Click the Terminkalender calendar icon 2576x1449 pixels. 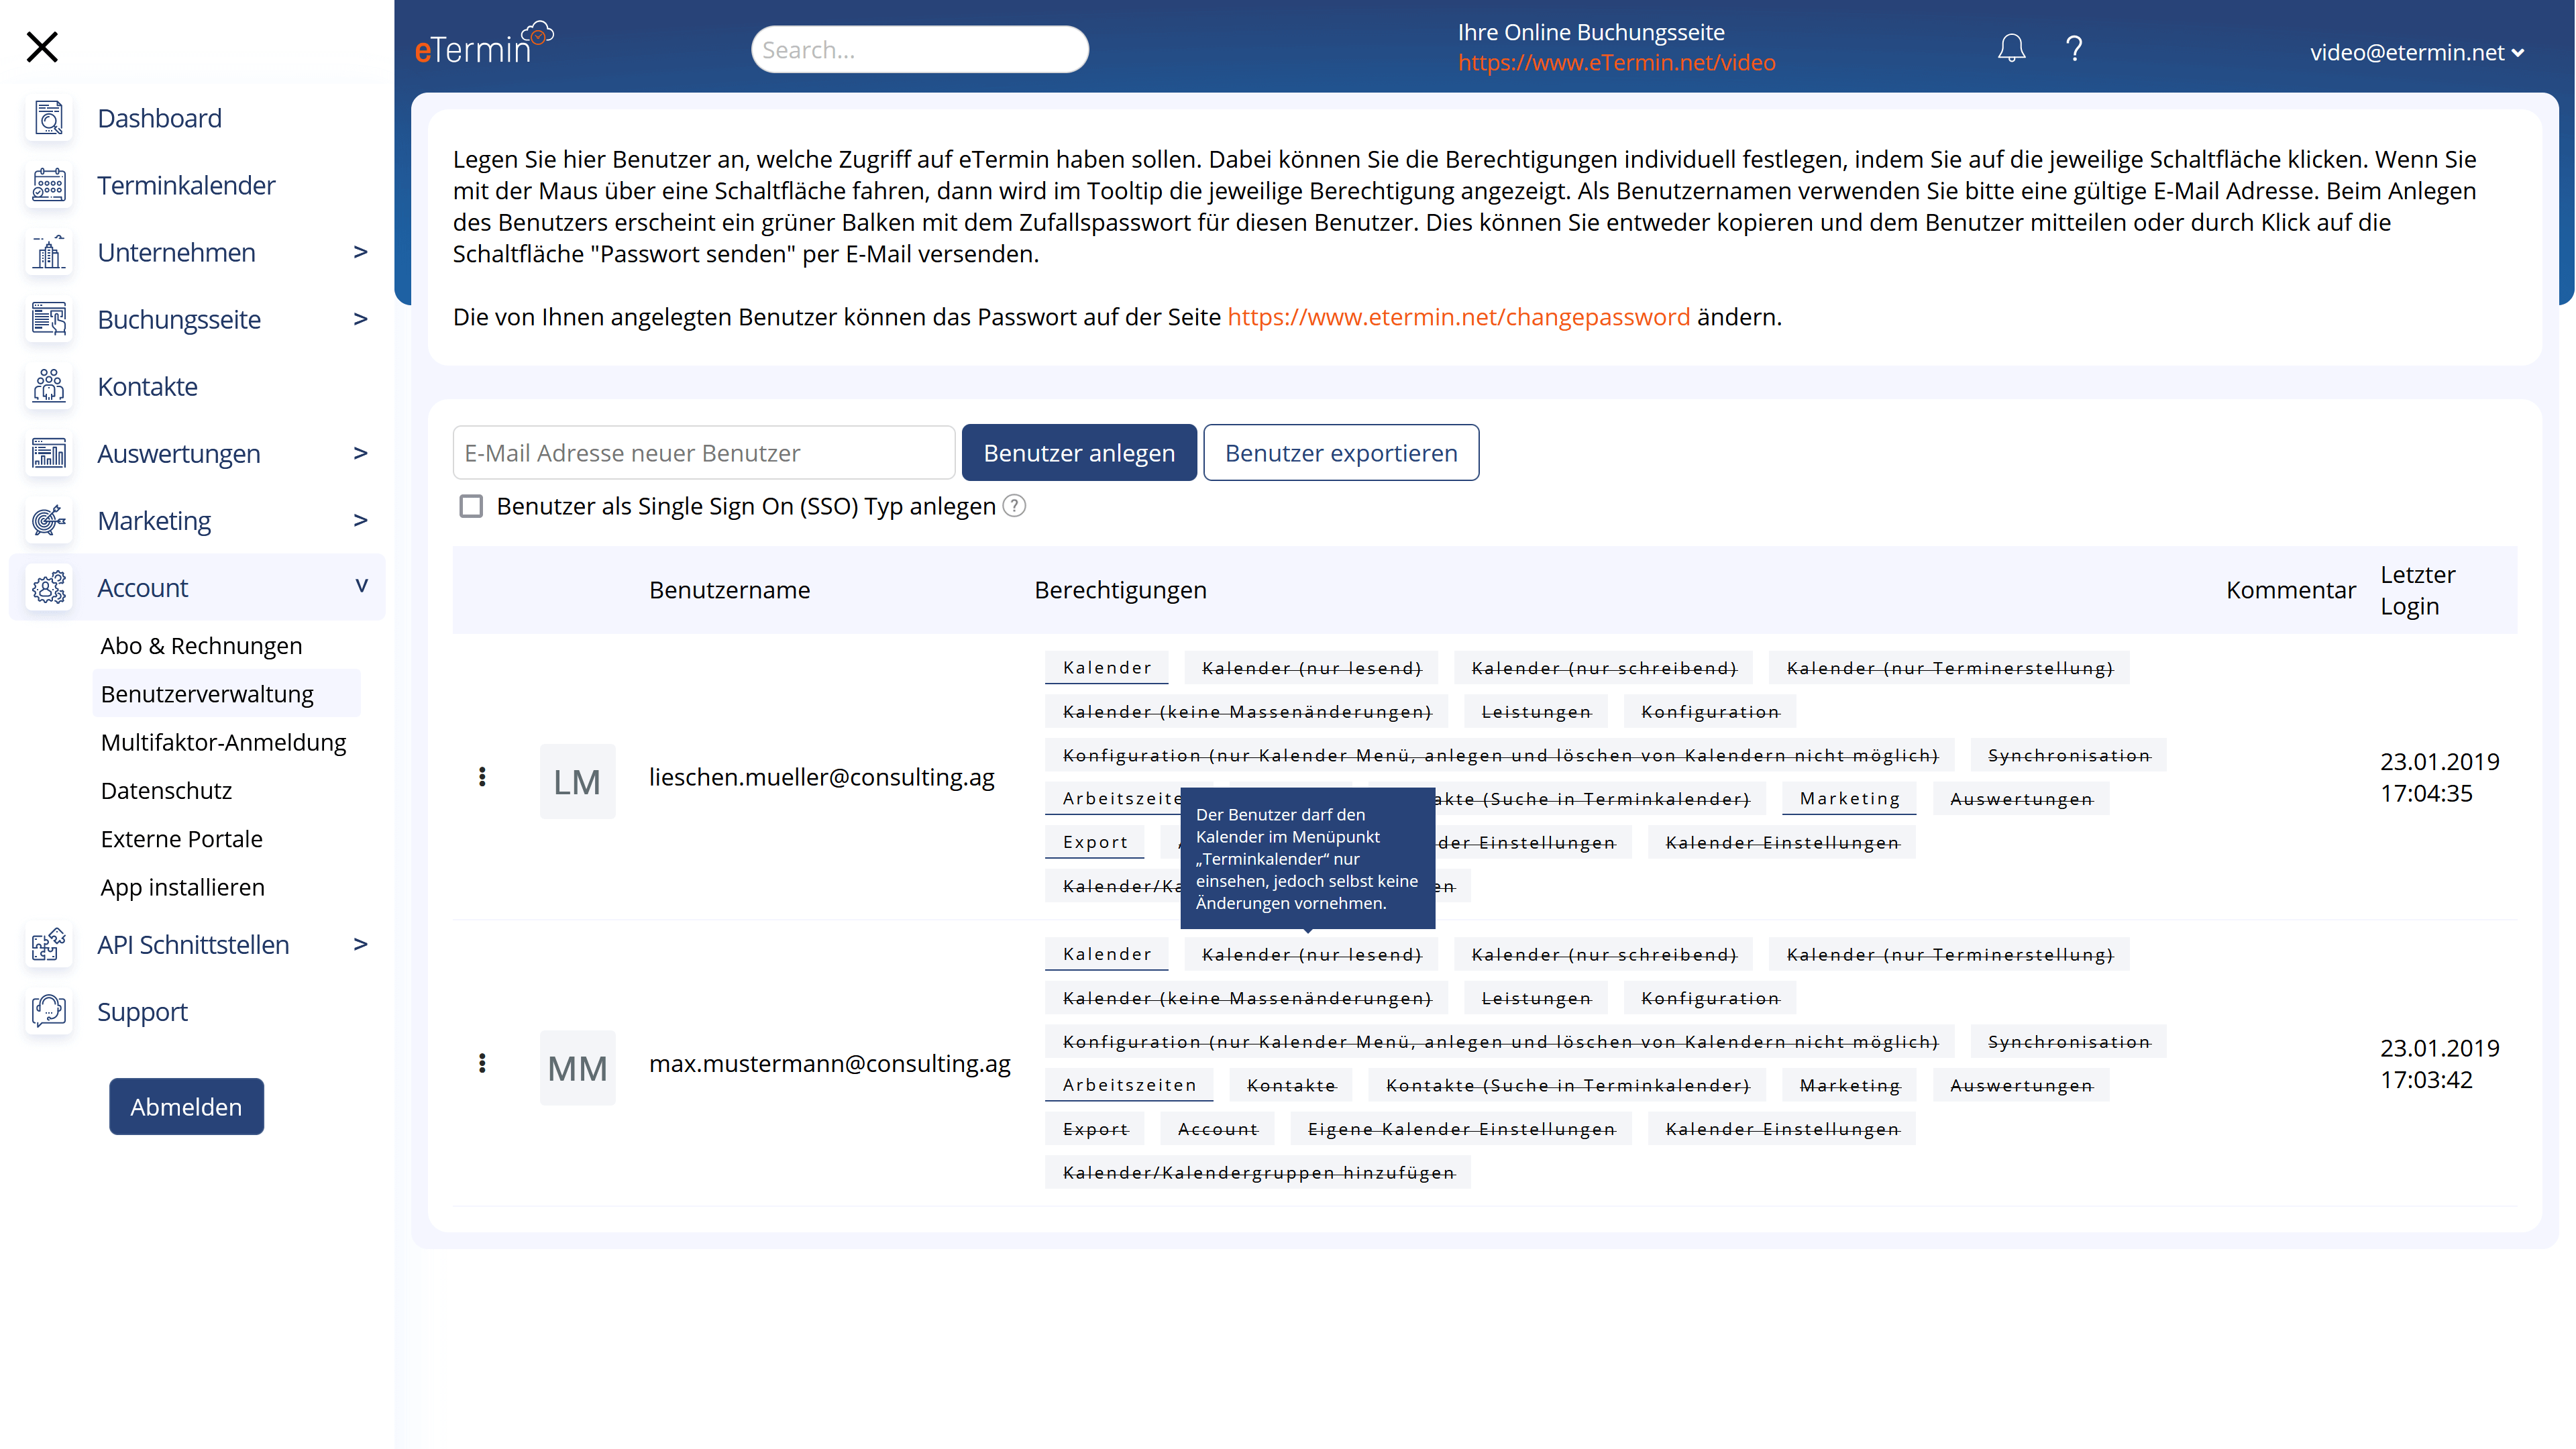(48, 185)
